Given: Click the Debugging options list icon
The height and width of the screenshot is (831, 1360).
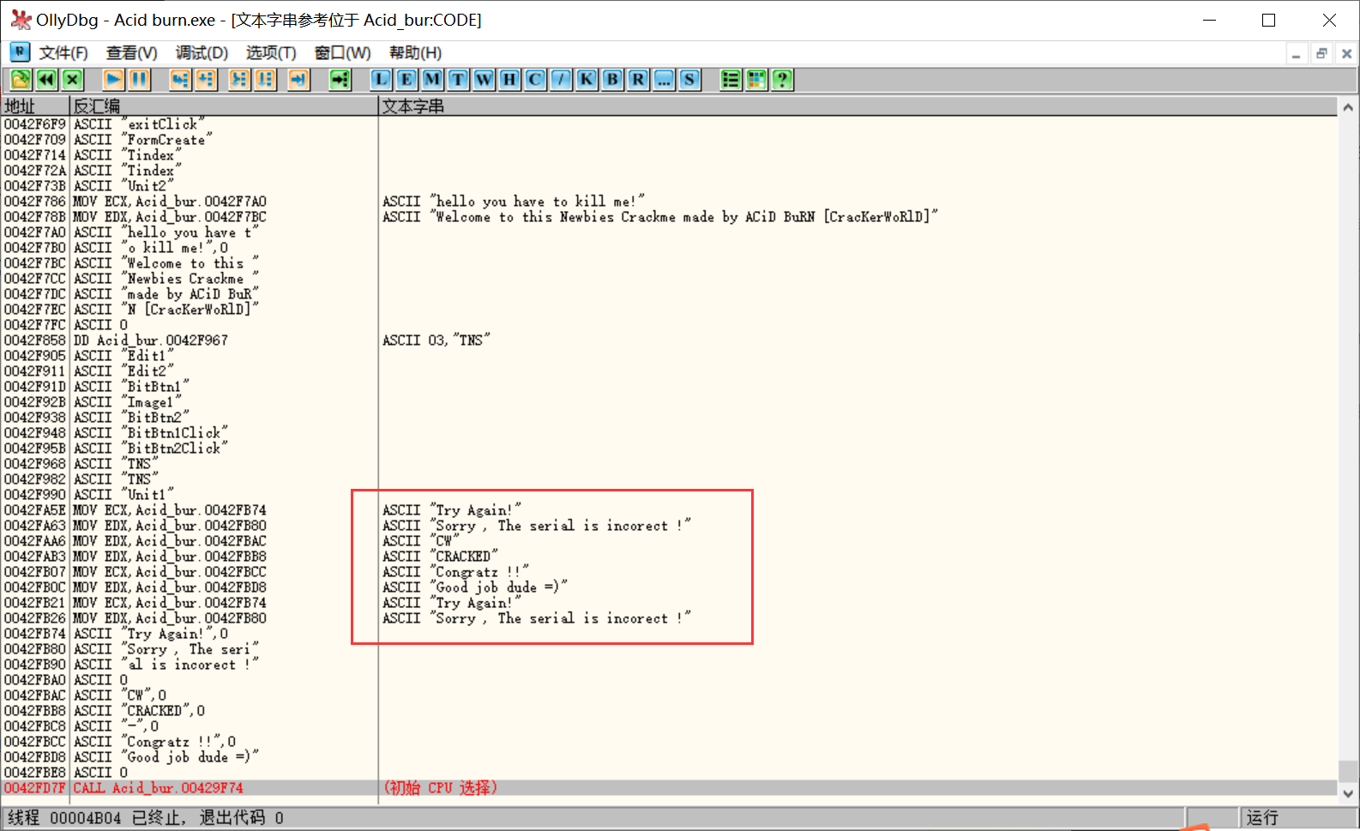Looking at the screenshot, I should point(731,80).
